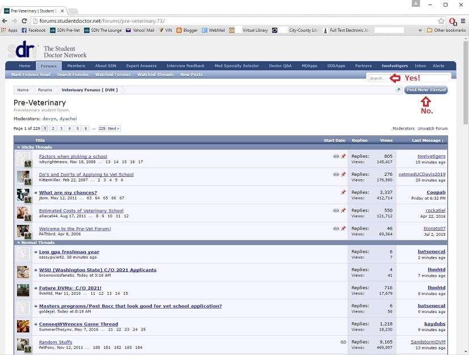Screen dimensions: 469x355
Task: Open the Members navigation tab
Action: (x=76, y=66)
